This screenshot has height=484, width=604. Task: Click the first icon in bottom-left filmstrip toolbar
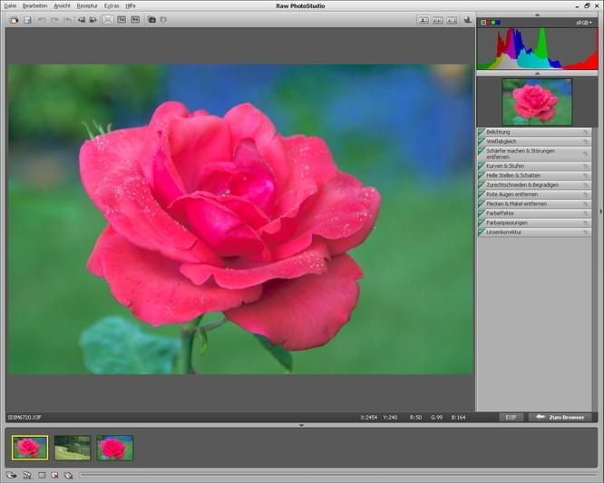pos(11,475)
